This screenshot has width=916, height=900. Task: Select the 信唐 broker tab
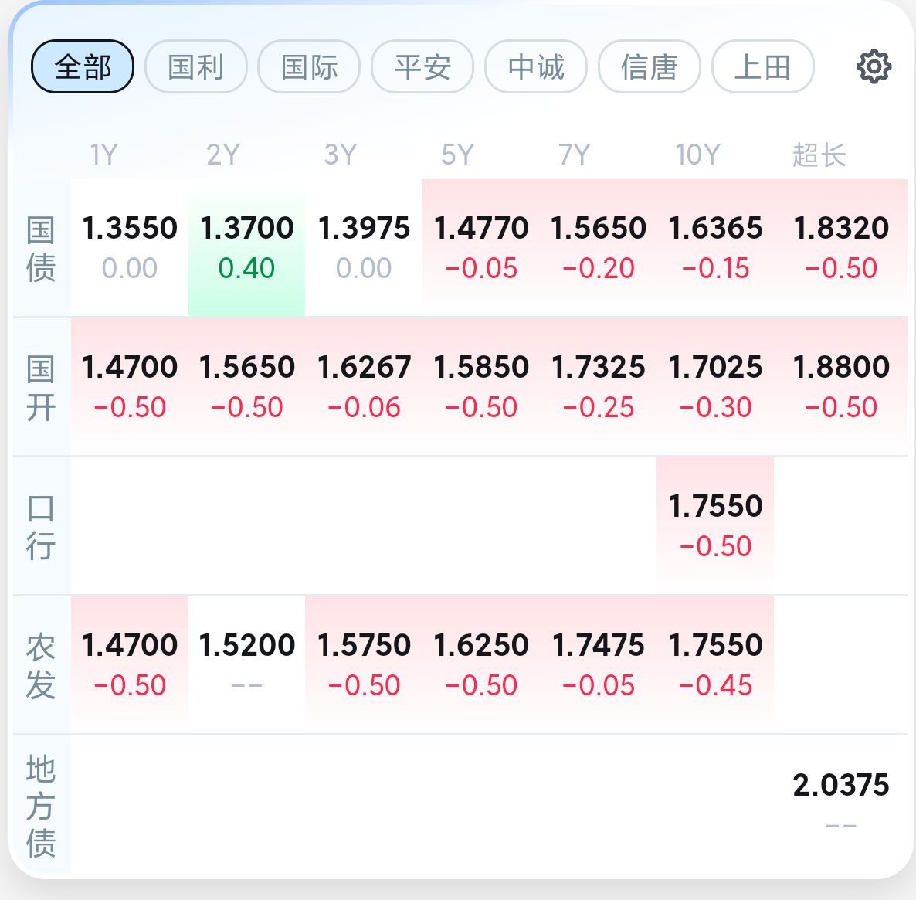[649, 66]
